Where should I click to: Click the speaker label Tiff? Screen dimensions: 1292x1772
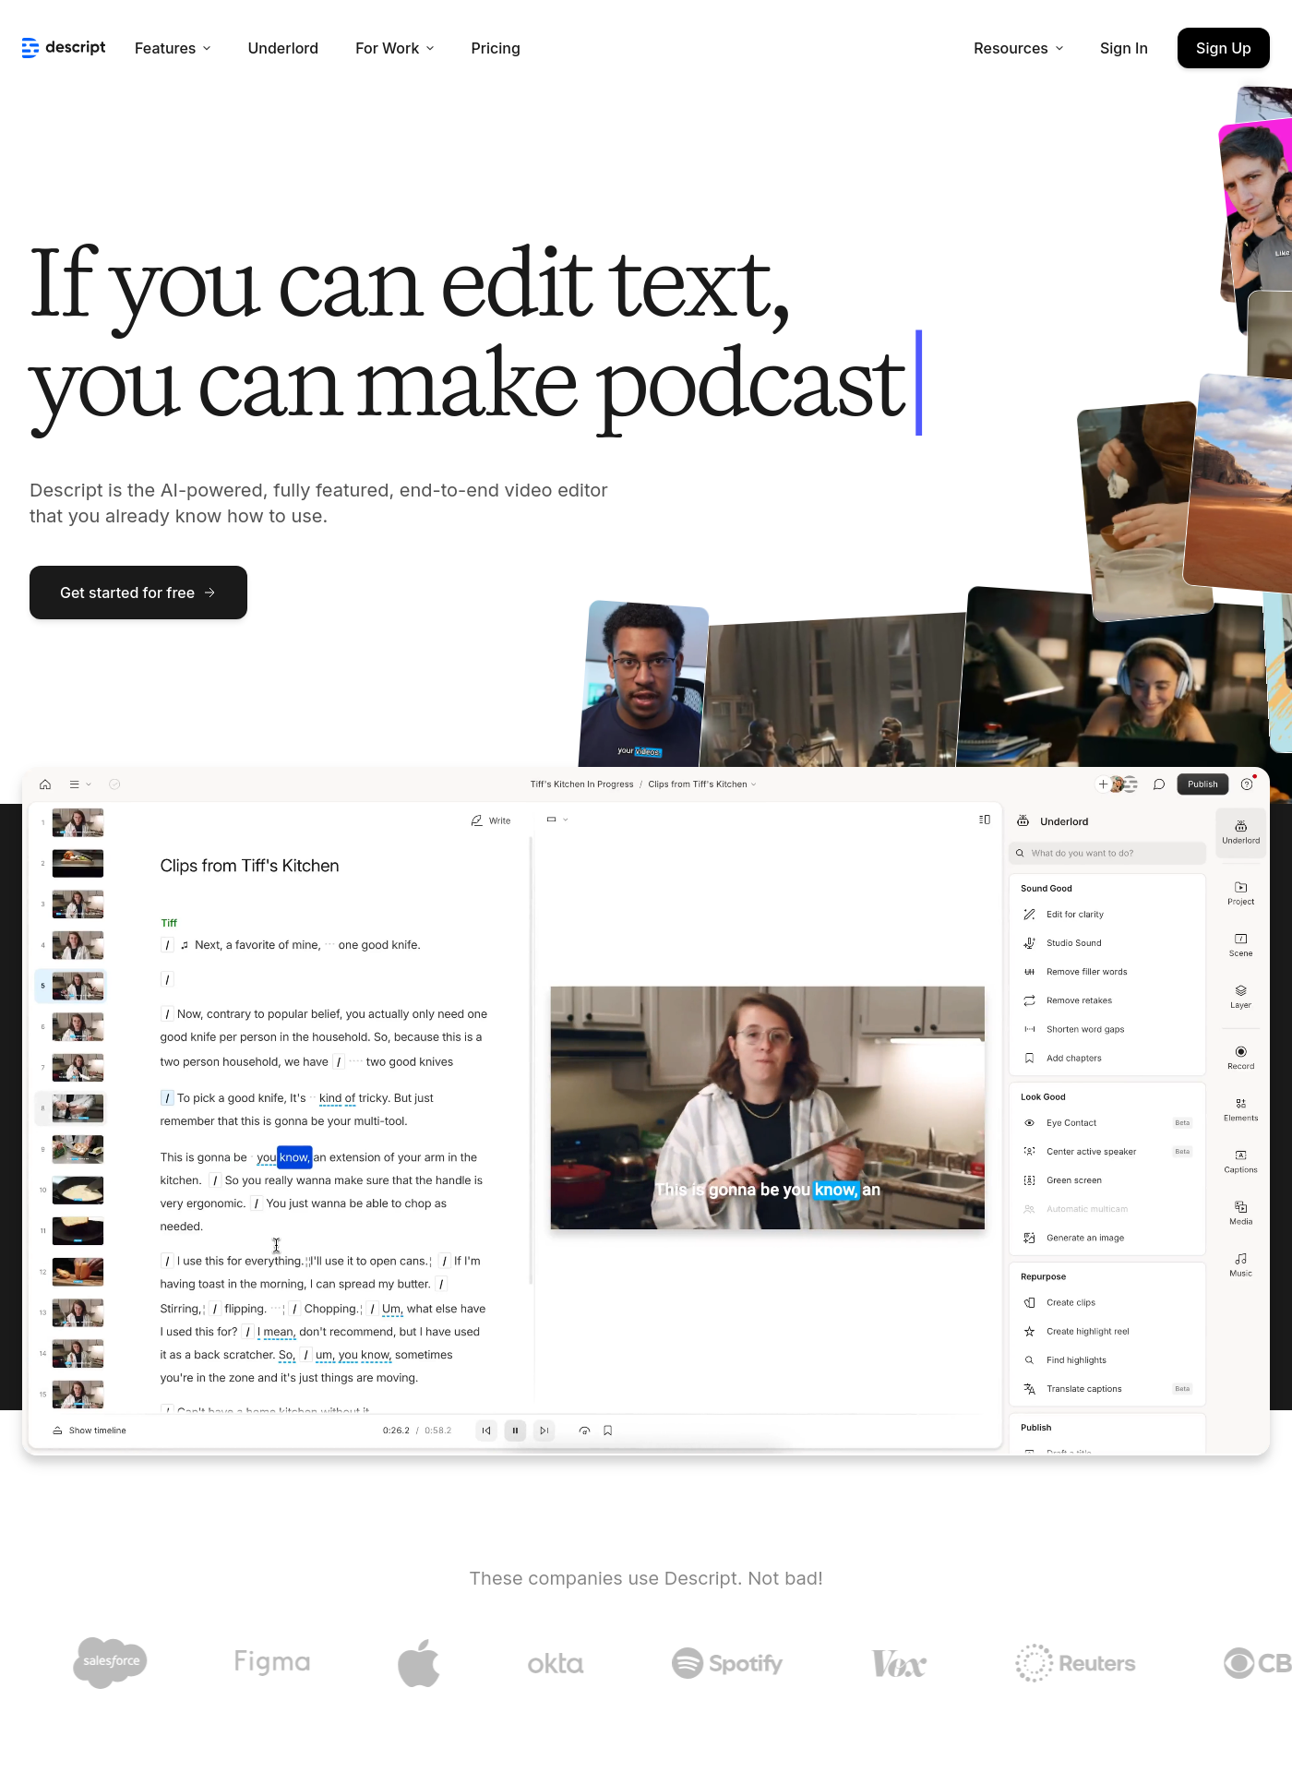click(x=169, y=923)
